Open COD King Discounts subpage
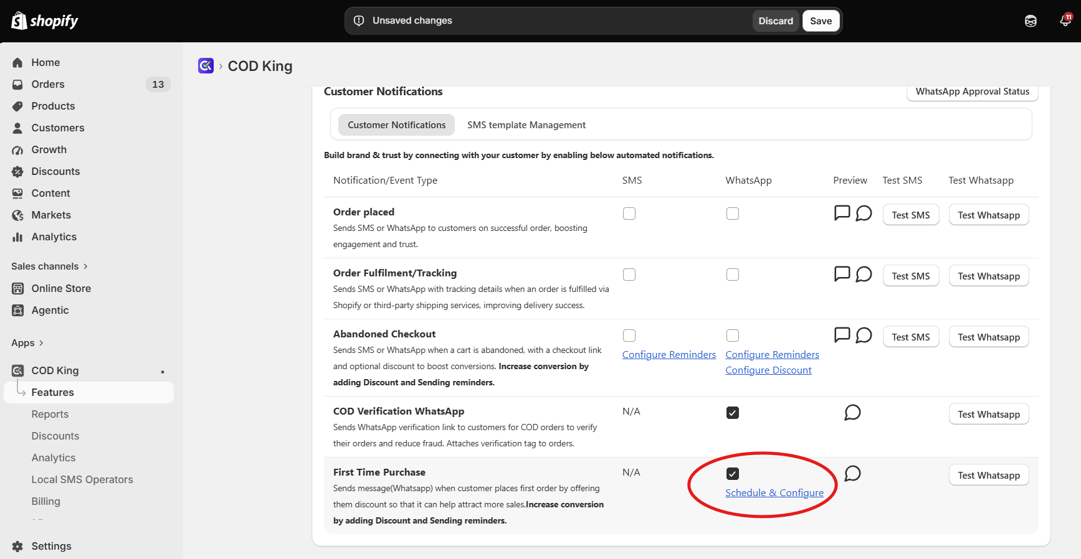This screenshot has height=559, width=1081. 55,436
